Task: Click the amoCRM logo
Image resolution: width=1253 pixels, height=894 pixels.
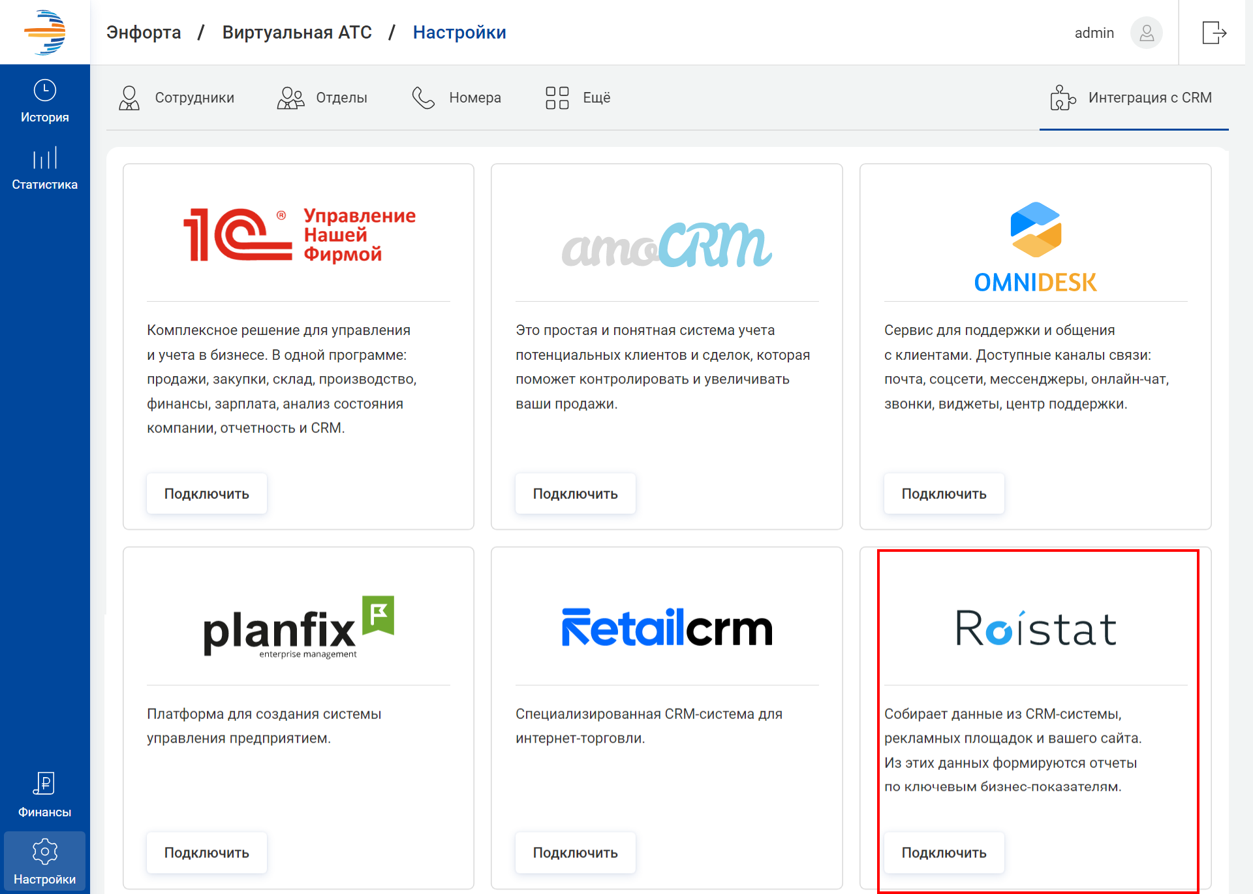Action: click(x=667, y=245)
